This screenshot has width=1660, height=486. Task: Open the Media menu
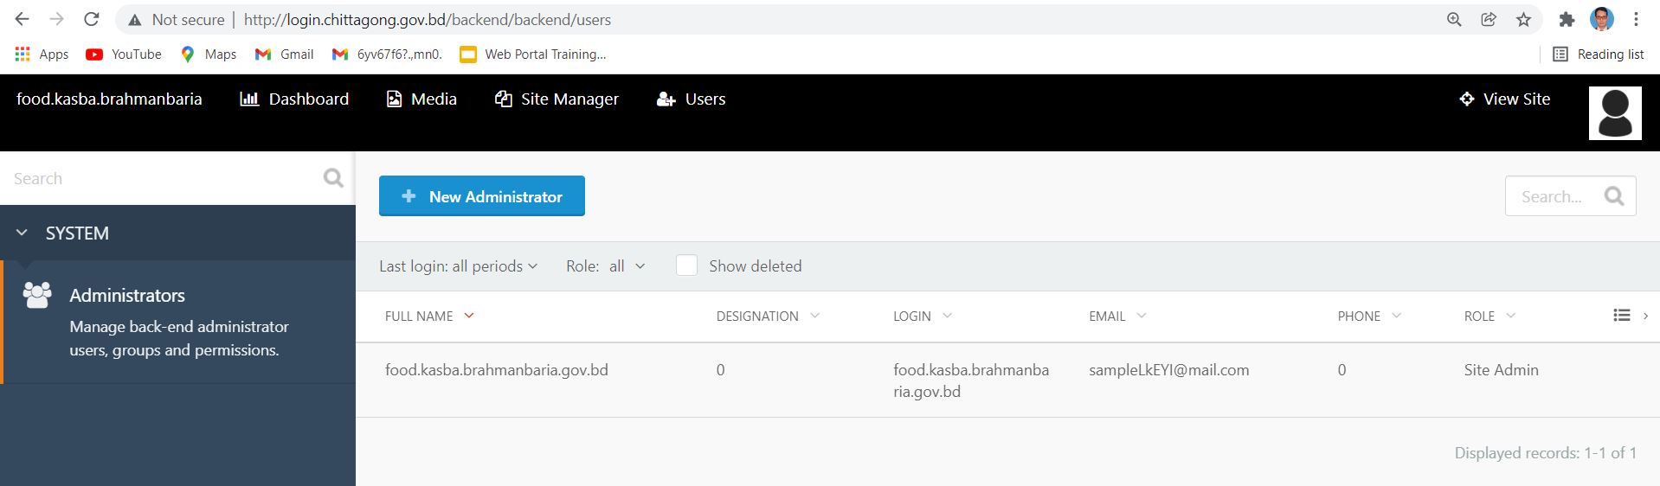coord(421,99)
